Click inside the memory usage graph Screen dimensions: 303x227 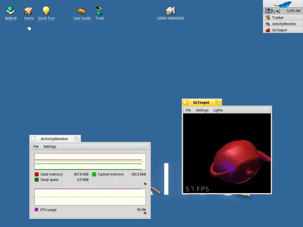90,162
